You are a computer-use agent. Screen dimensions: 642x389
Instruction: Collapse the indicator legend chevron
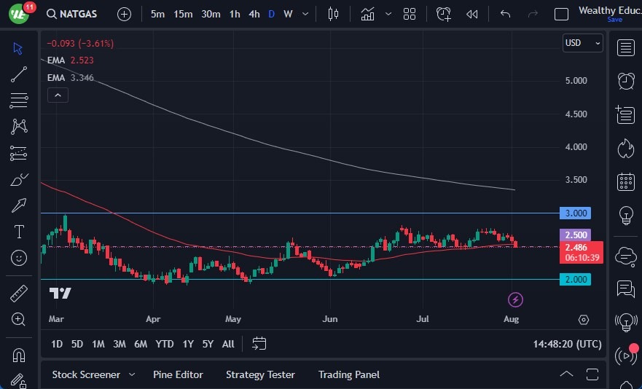(x=57, y=95)
